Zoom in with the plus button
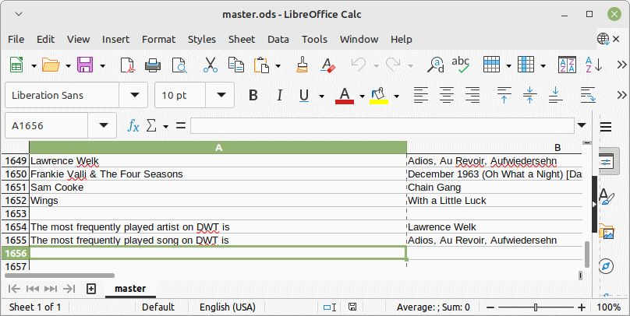Viewport: 630px width, 316px height. coord(582,307)
